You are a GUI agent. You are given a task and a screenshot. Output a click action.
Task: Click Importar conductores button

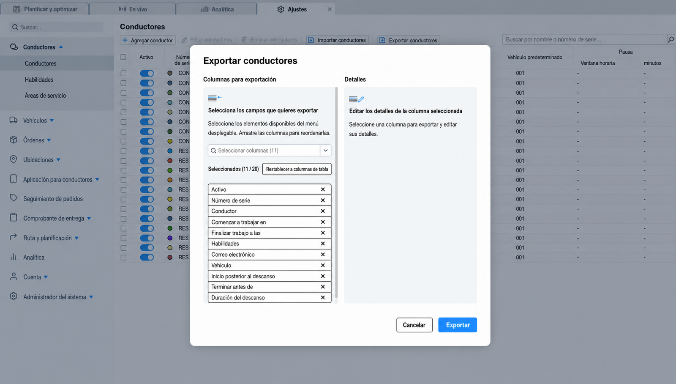(338, 40)
